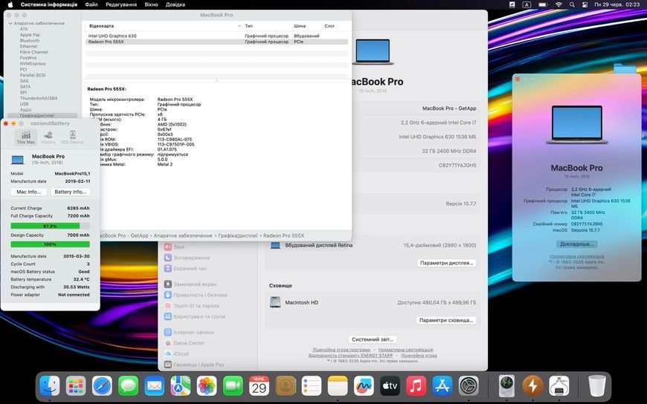
Task: Open Freeform app in the Dock
Action: pyautogui.click(x=364, y=386)
